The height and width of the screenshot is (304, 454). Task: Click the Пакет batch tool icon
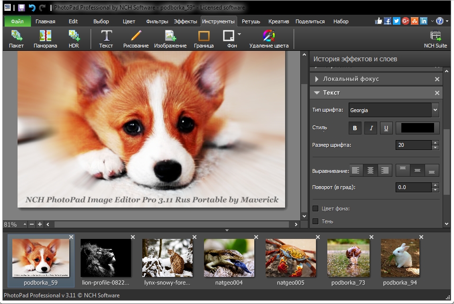click(16, 38)
